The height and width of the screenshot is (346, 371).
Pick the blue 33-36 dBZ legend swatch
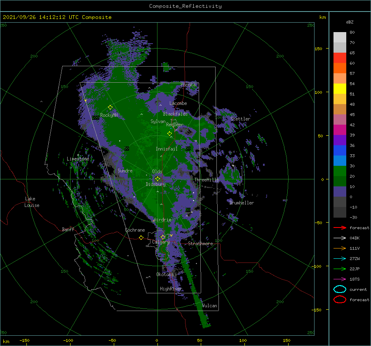(x=340, y=151)
